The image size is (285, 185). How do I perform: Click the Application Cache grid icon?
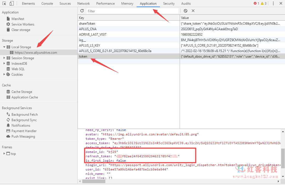[8, 97]
